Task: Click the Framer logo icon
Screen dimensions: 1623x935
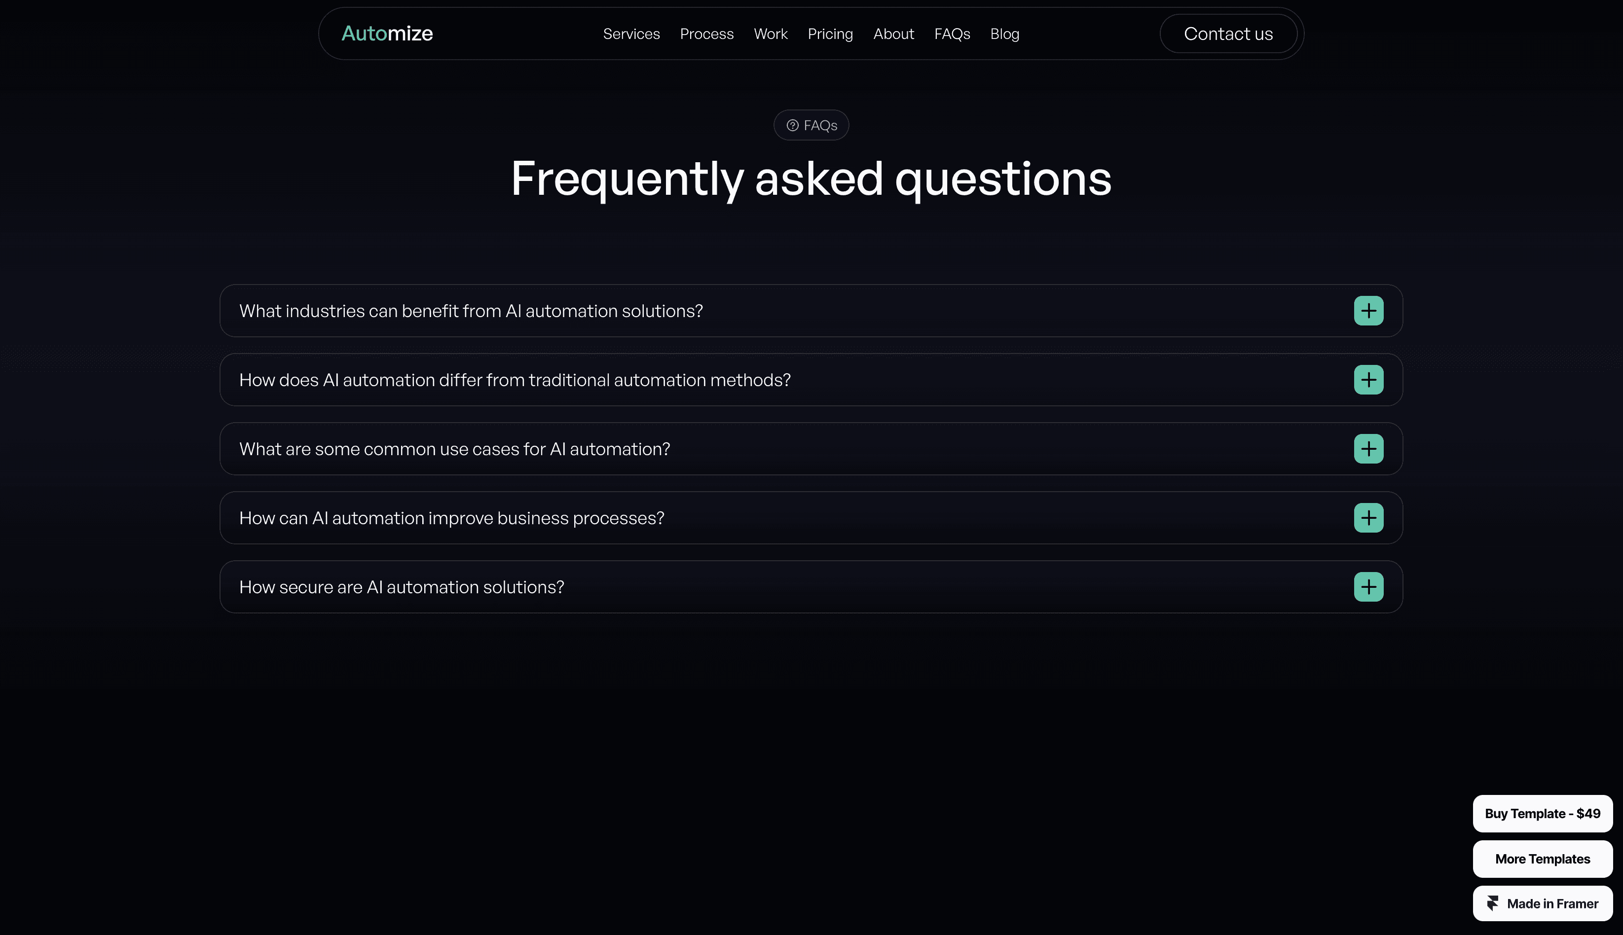Action: [1493, 903]
